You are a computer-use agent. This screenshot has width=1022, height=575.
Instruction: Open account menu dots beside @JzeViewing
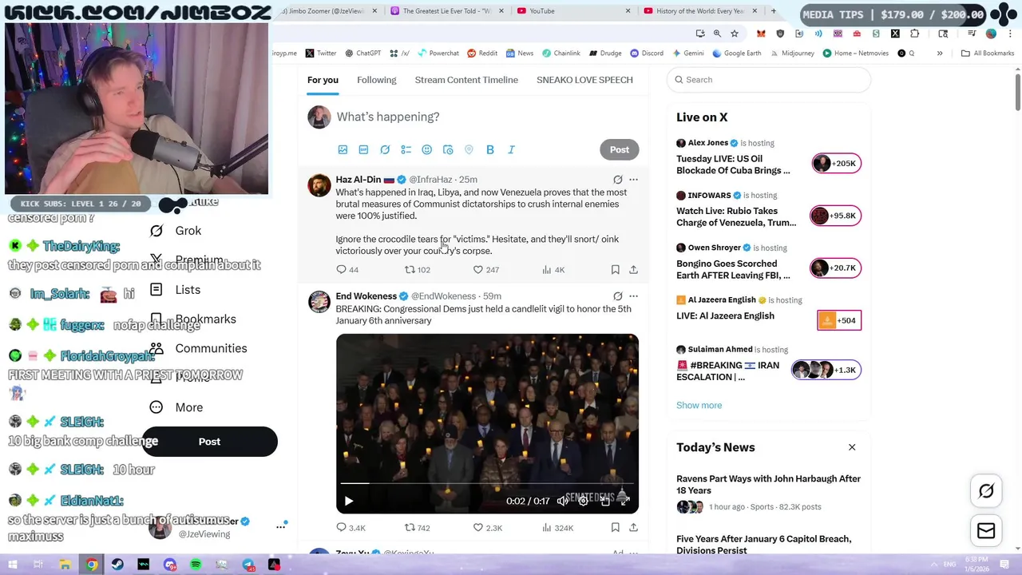click(281, 526)
